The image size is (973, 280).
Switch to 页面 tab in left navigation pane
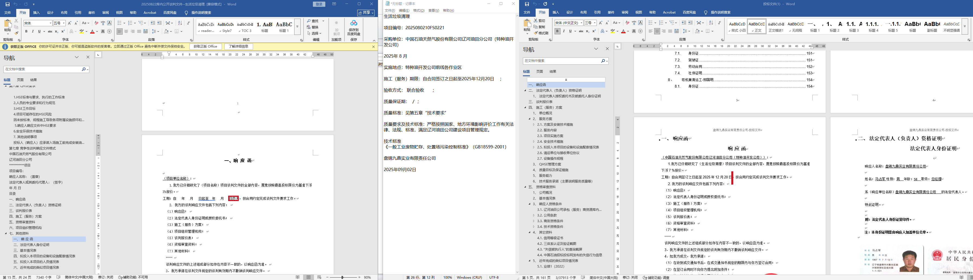[x=20, y=80]
